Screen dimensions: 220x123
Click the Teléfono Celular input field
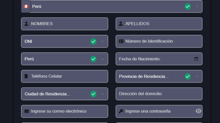pyautogui.click(x=65, y=76)
